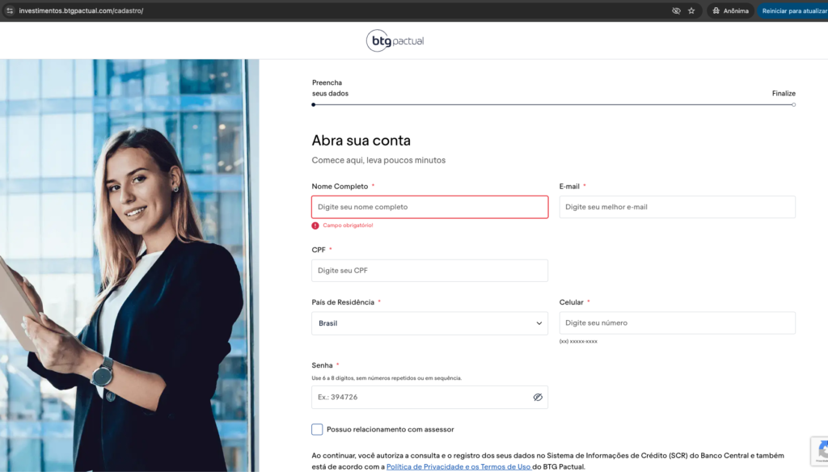Click the red error icon under Nome Completo
This screenshot has height=472, width=828.
pos(315,225)
